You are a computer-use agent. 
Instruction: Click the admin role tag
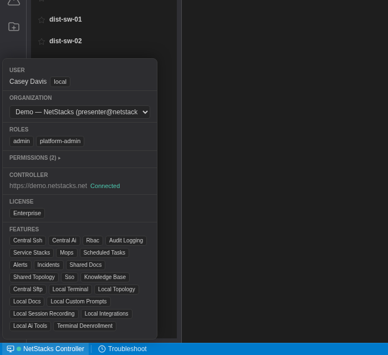22,141
